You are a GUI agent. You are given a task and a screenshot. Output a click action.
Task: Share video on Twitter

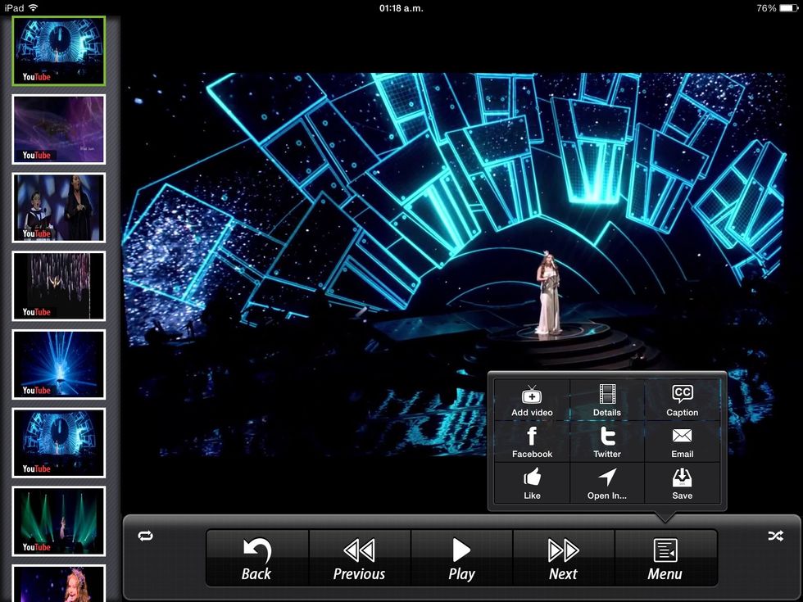606,441
